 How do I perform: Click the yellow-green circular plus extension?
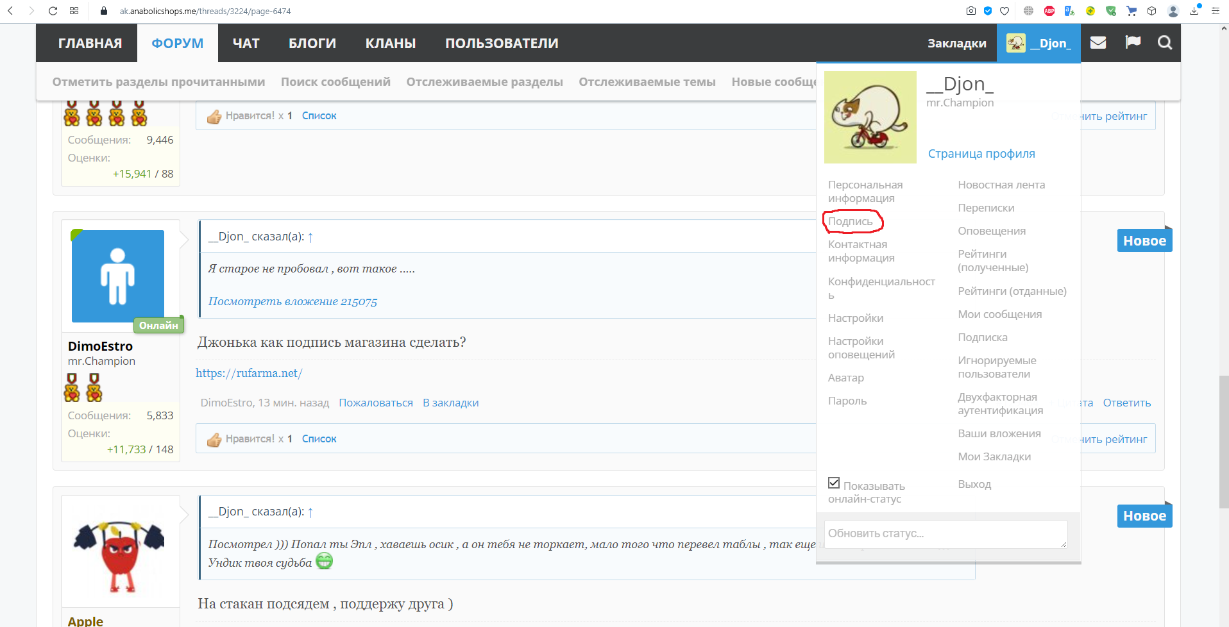pos(1090,11)
